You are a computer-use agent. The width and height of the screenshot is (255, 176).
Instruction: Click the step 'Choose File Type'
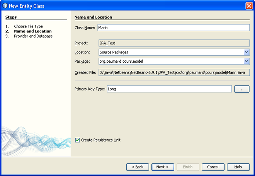[29, 26]
